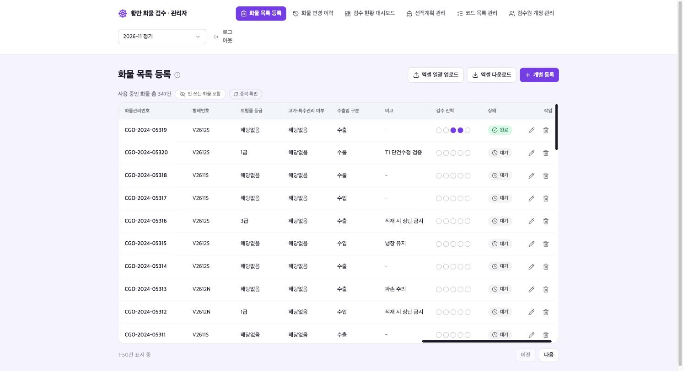The image size is (683, 371).
Task: Click 엑셀 다운로드 button
Action: pyautogui.click(x=492, y=75)
